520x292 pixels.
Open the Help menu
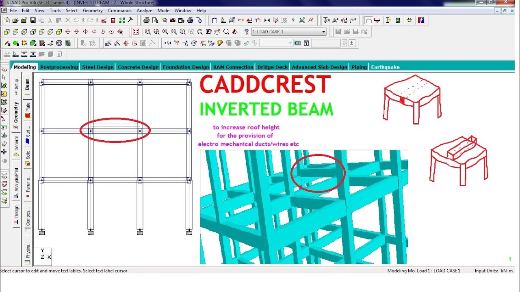(201, 11)
